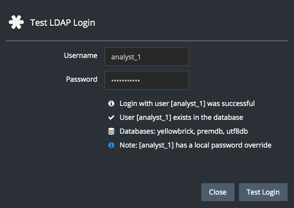Click the blue info icon beside the note

point(111,145)
